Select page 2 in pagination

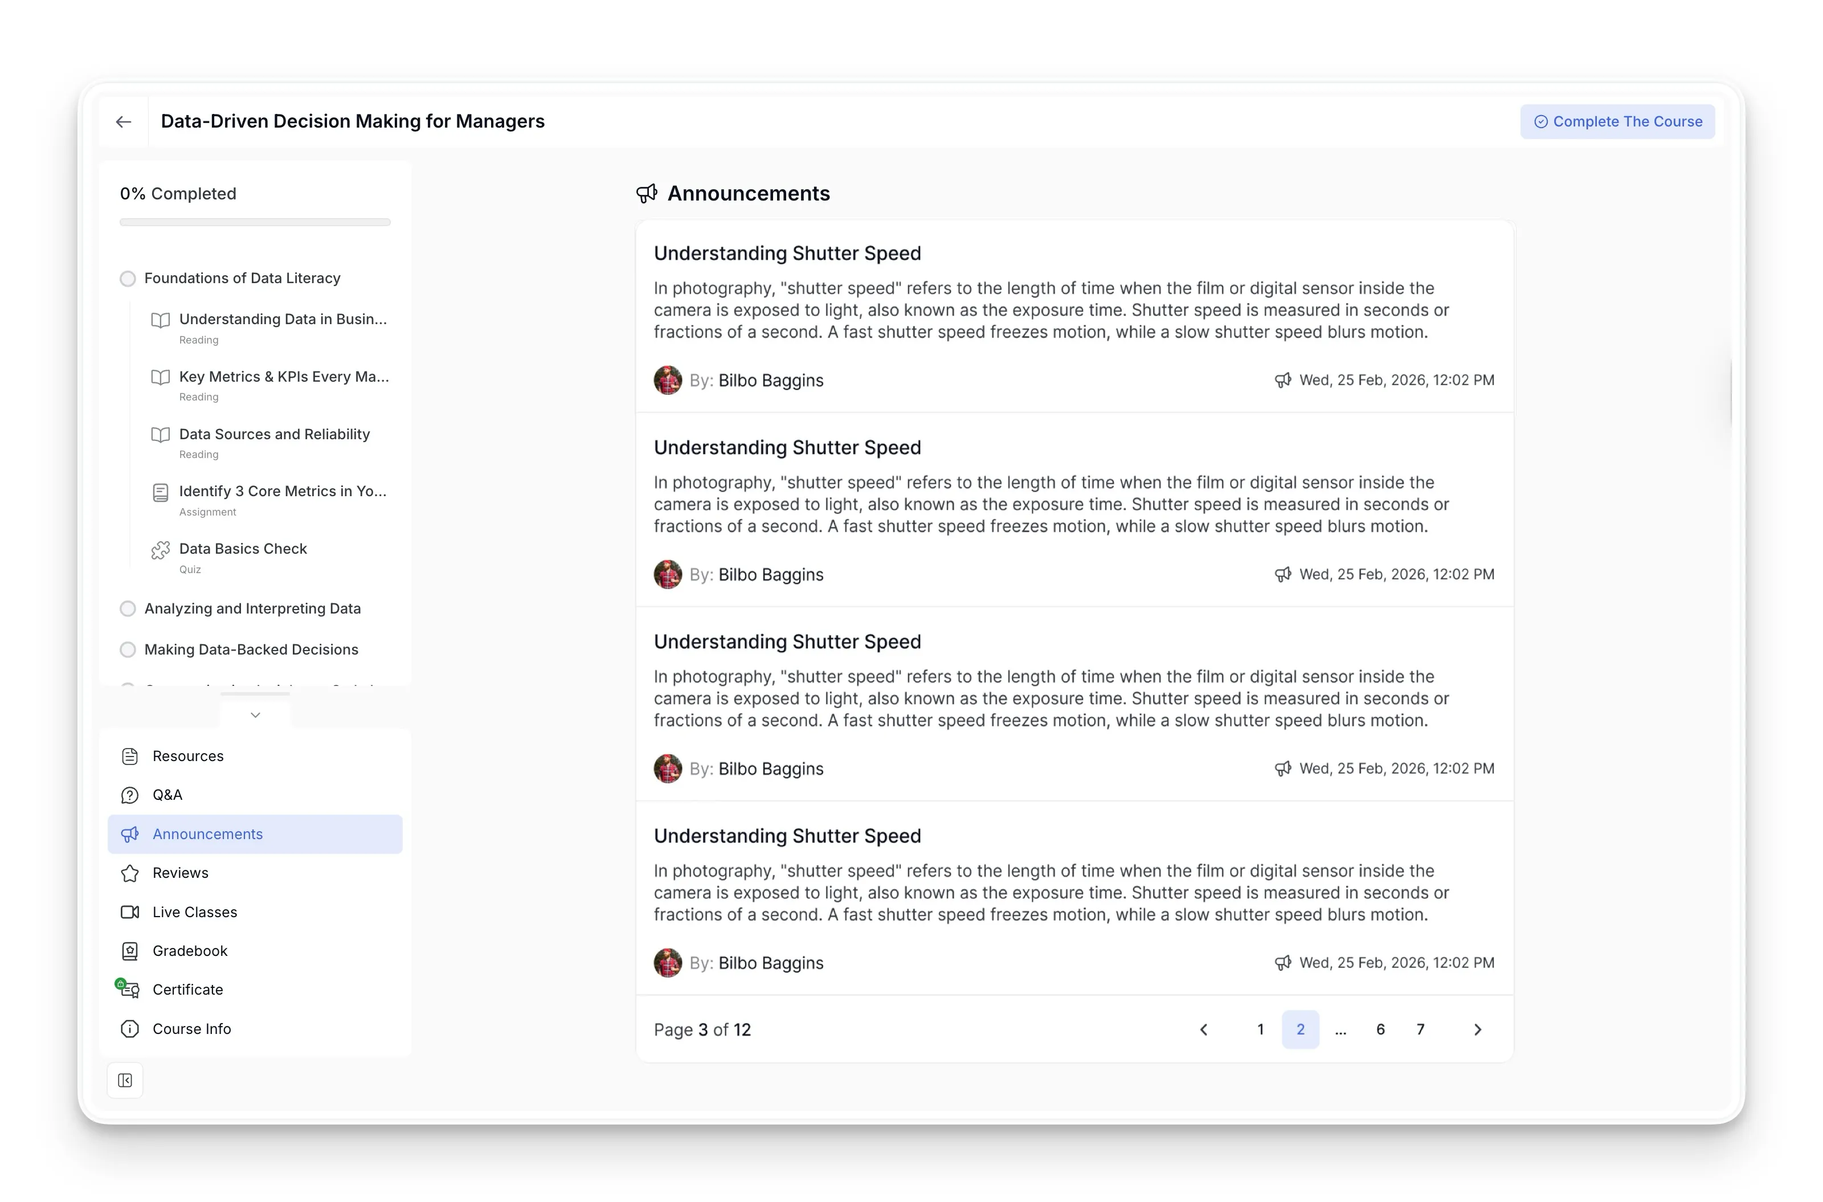(1300, 1031)
